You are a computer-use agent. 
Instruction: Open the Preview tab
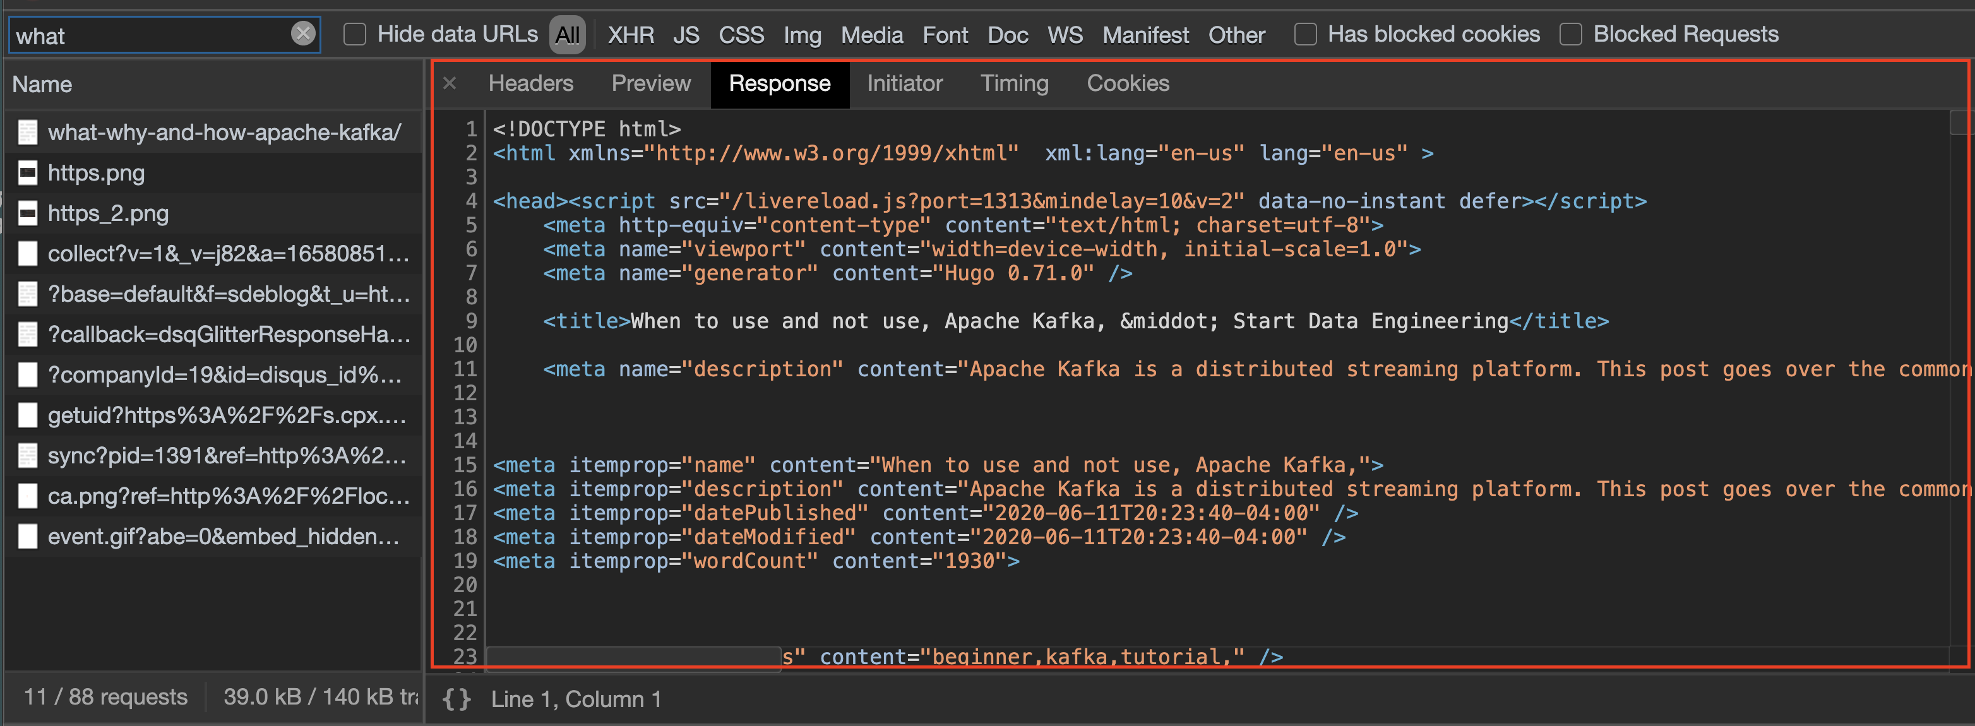(x=650, y=83)
